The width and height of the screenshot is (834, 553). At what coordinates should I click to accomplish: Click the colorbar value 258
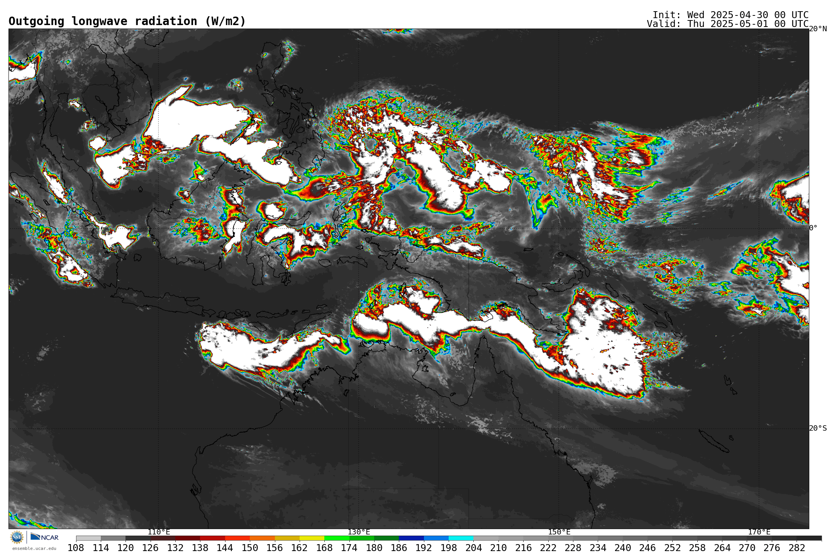(x=697, y=548)
